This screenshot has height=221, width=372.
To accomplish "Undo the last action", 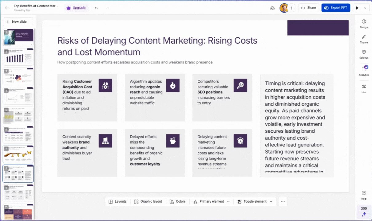I will [x=97, y=8].
